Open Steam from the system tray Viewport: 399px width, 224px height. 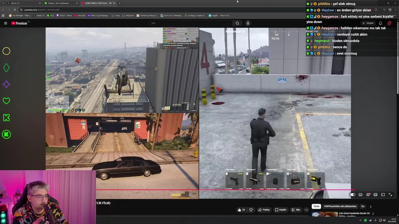click(x=370, y=220)
